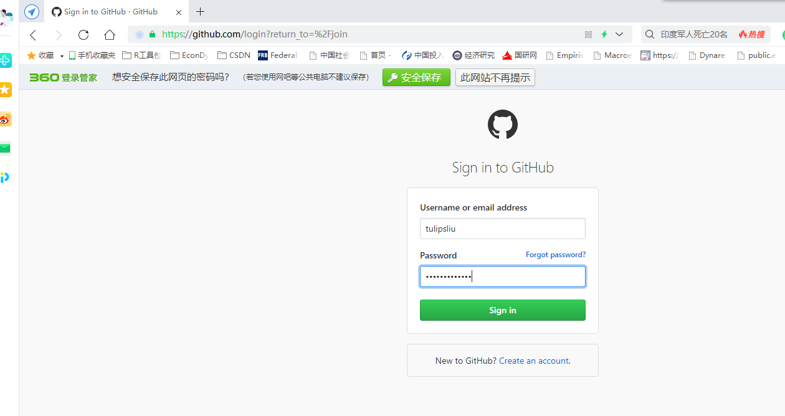Reload the page with refresh icon
This screenshot has height=416, width=785.
point(83,35)
